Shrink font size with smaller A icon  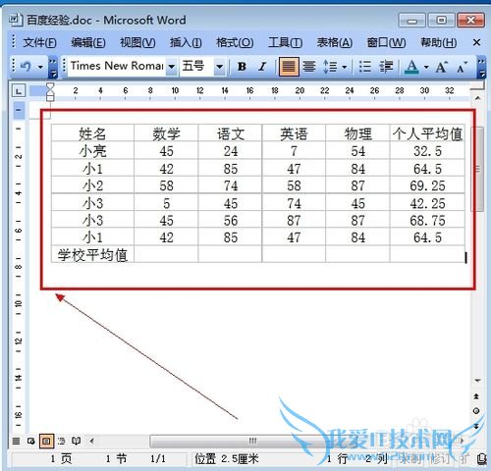point(463,68)
